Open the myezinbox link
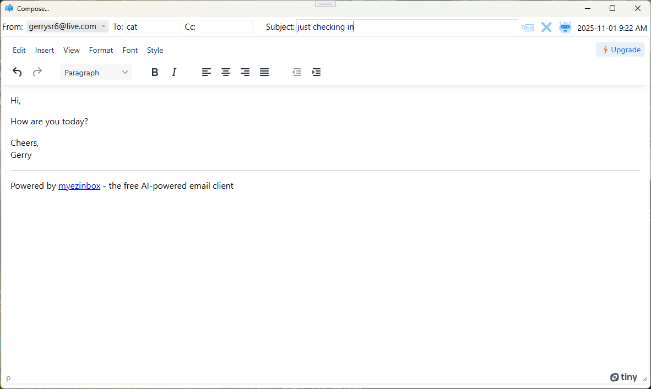 79,185
